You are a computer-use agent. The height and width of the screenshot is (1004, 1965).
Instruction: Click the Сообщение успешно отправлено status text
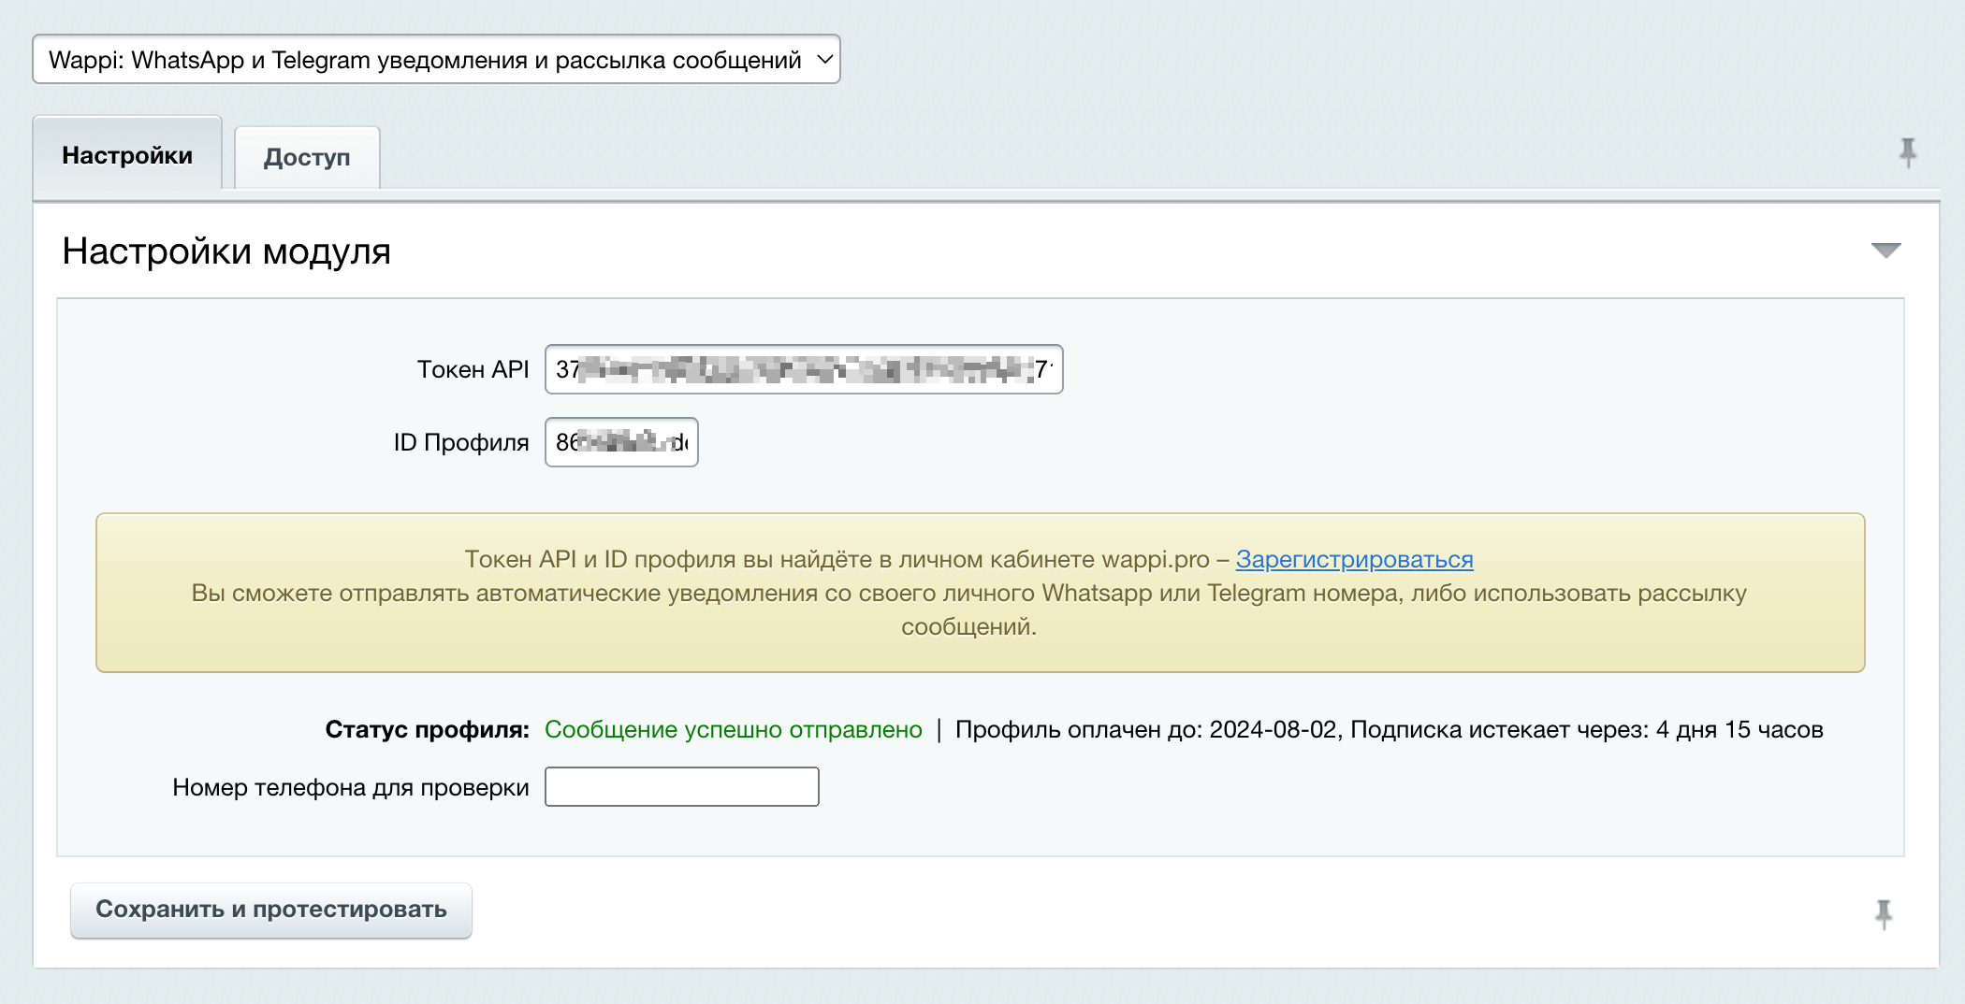(734, 730)
